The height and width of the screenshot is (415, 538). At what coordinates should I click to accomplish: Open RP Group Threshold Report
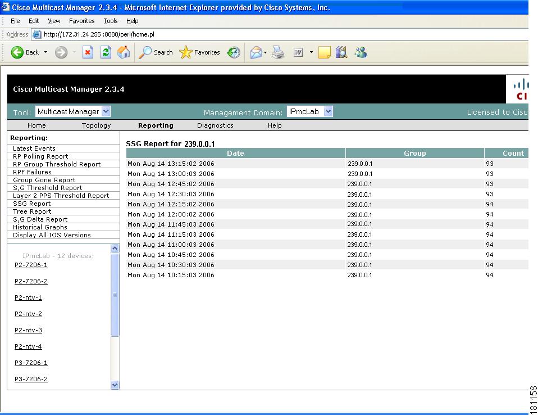57,164
